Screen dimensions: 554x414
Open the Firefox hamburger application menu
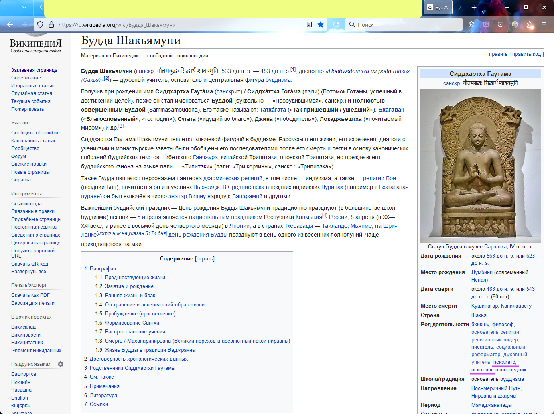coord(544,24)
